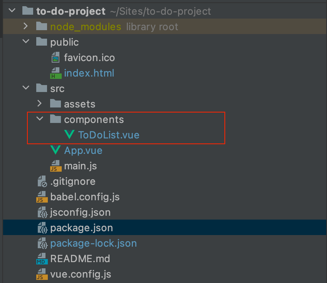Expand the assets folder
This screenshot has height=283, width=327.
[x=39, y=104]
